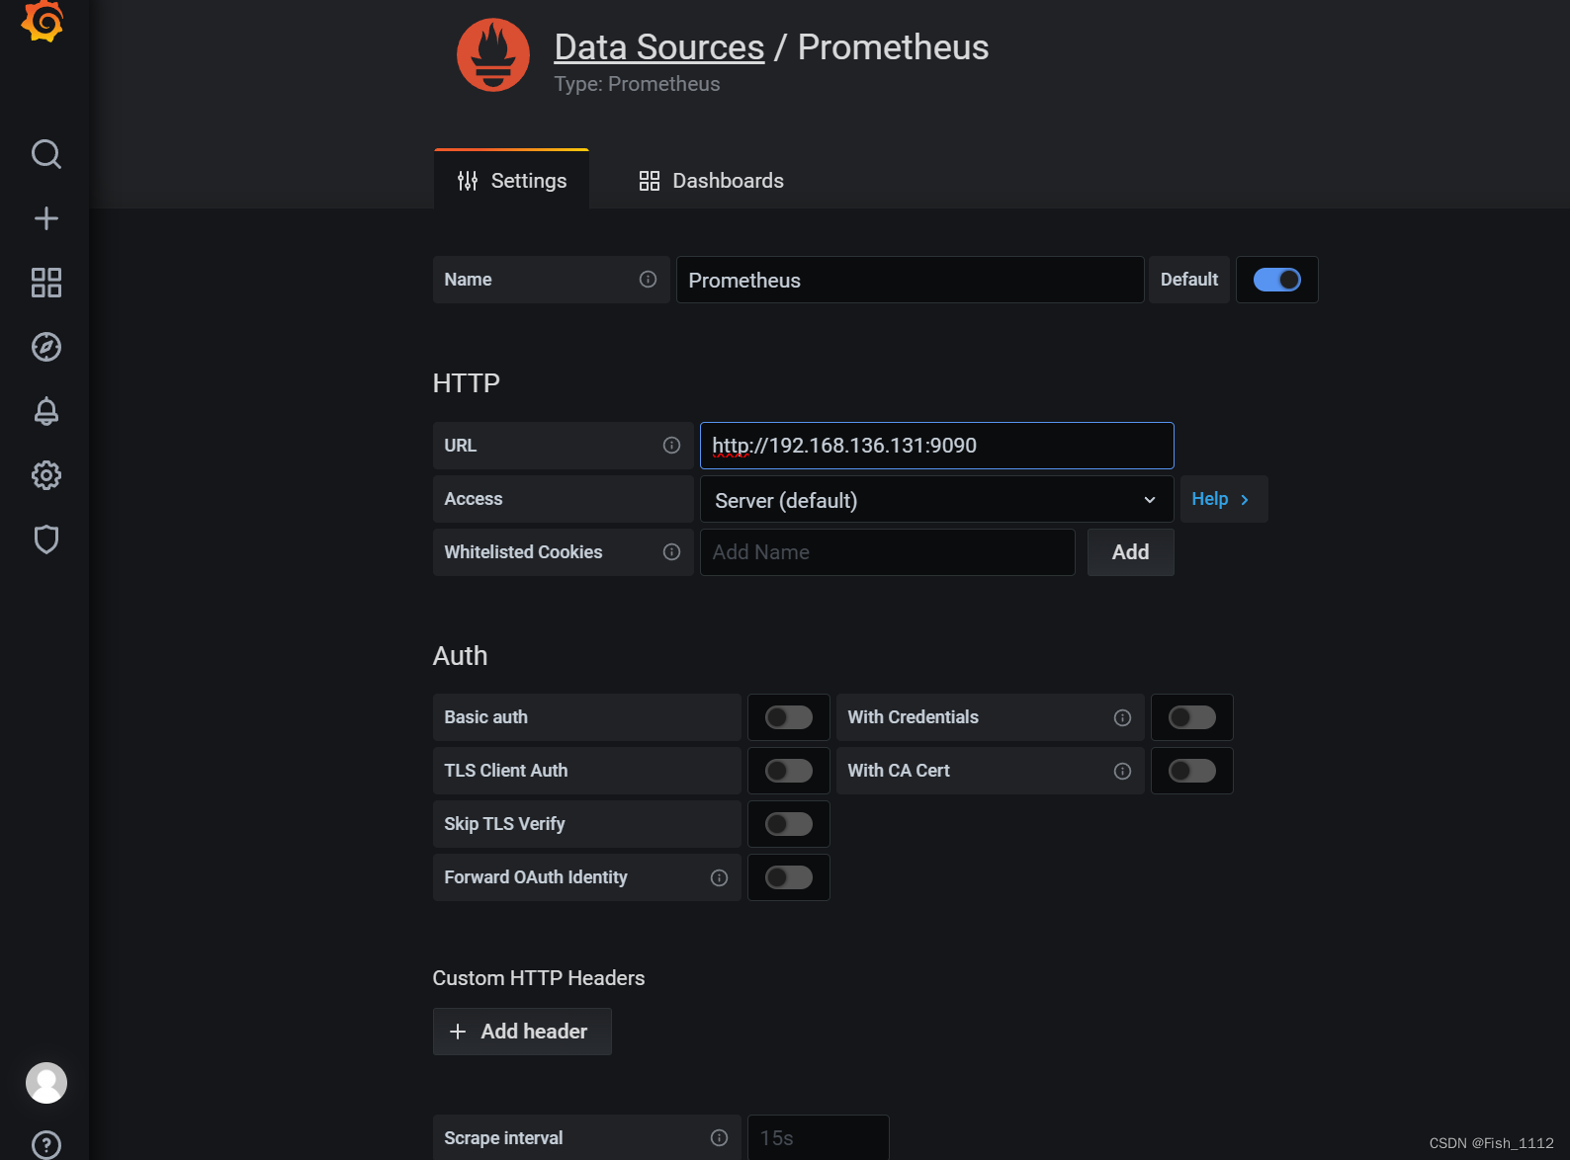Enable the With Credentials switch
Viewport: 1570px width, 1160px height.
pyautogui.click(x=1192, y=717)
